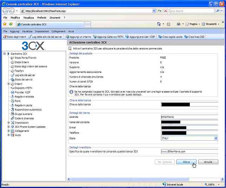
Task: Click Aggiungi un interno toolbar button
Action: (x=78, y=37)
